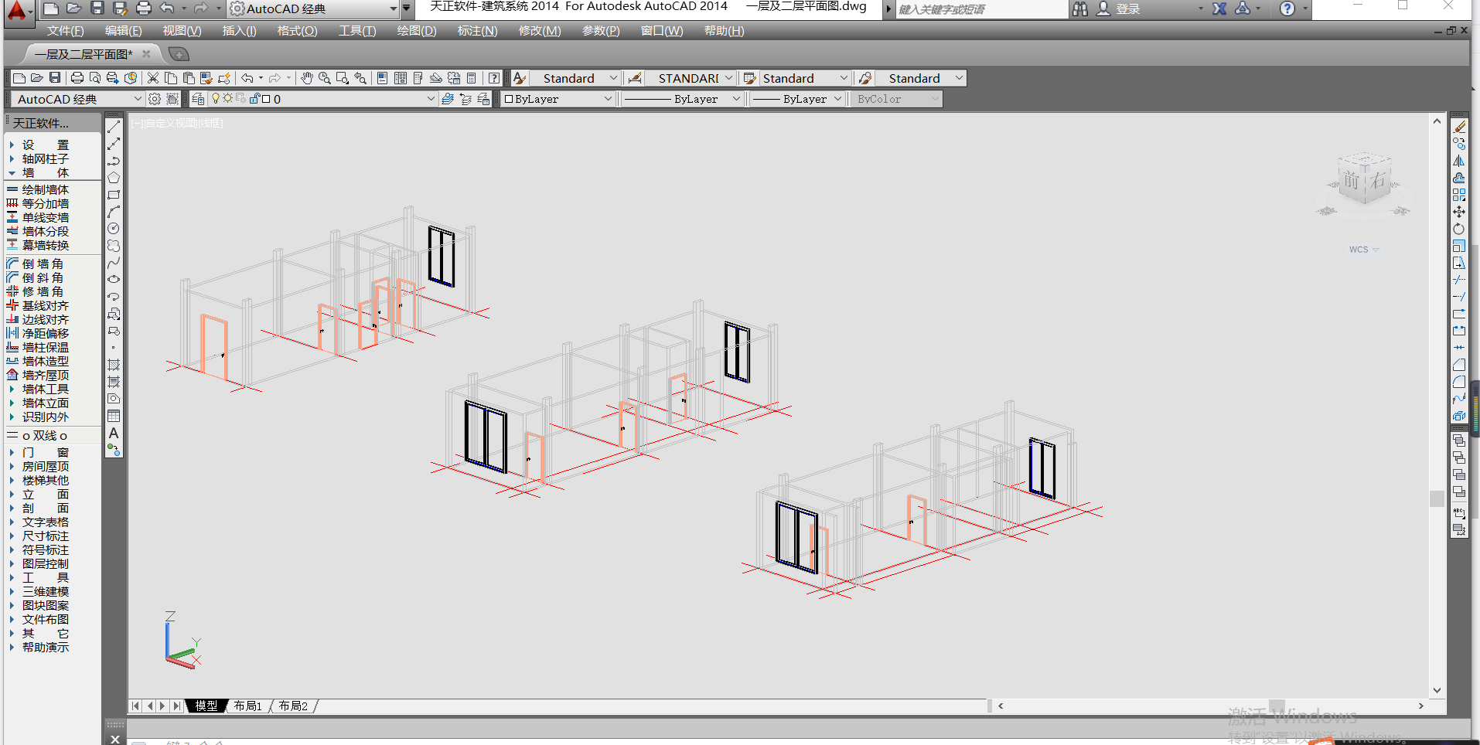This screenshot has height=745, width=1480.
Task: Click the Plot Preview icon
Action: pos(95,78)
